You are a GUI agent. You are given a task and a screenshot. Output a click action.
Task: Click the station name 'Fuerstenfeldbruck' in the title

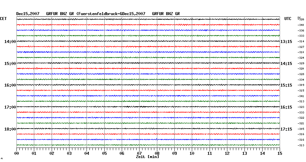pos(98,14)
